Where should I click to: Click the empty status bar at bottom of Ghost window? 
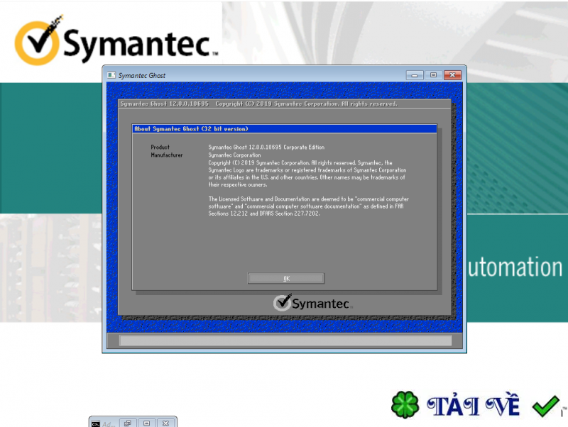coord(285,340)
